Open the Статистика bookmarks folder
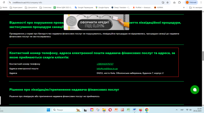The width and height of the screenshot is (204, 113). click(x=45, y=7)
